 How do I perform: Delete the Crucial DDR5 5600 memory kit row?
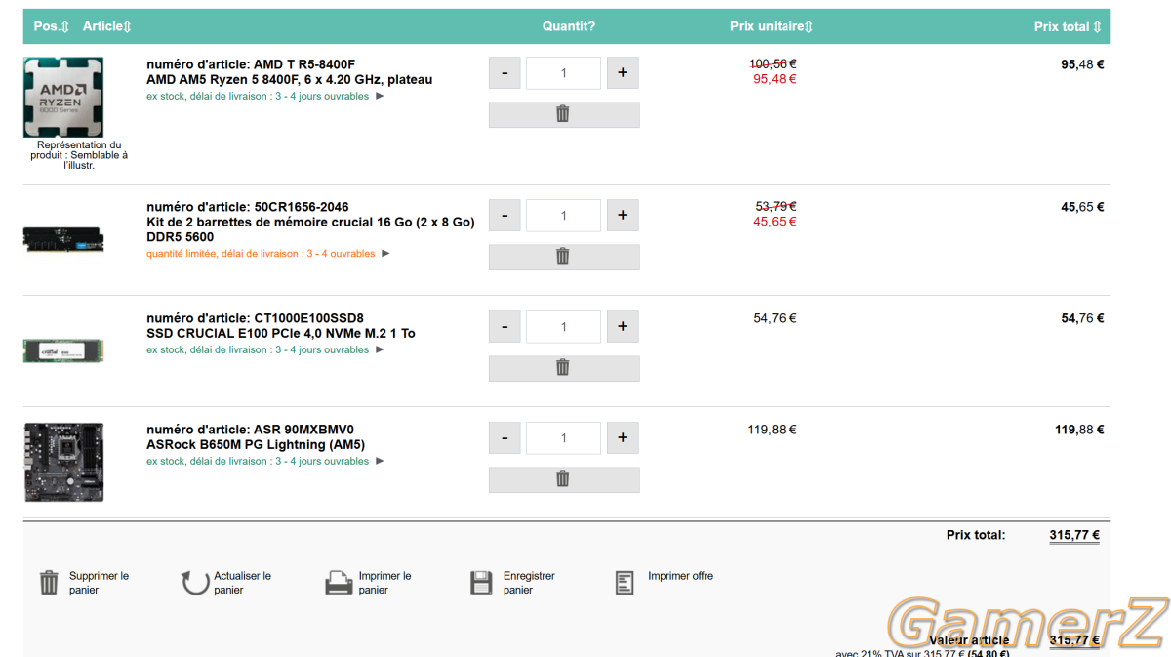(564, 257)
